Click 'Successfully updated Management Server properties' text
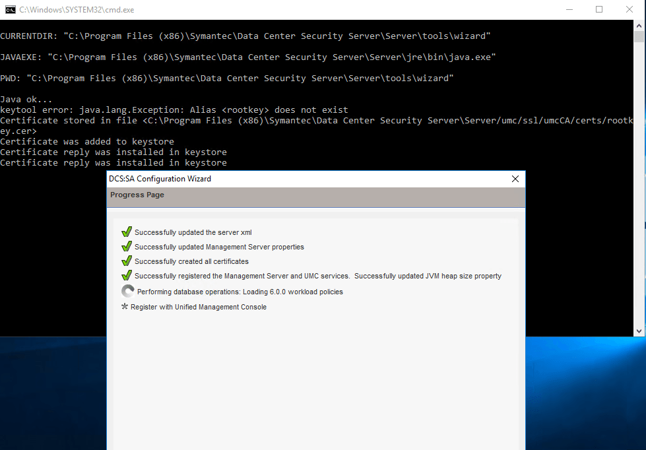 tap(219, 247)
